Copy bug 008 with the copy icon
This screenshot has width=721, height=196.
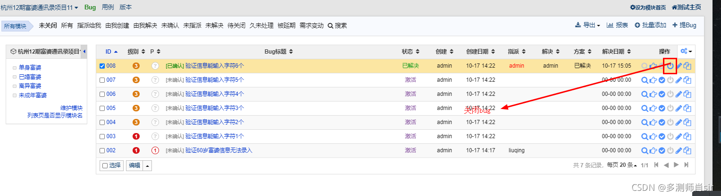coord(687,66)
